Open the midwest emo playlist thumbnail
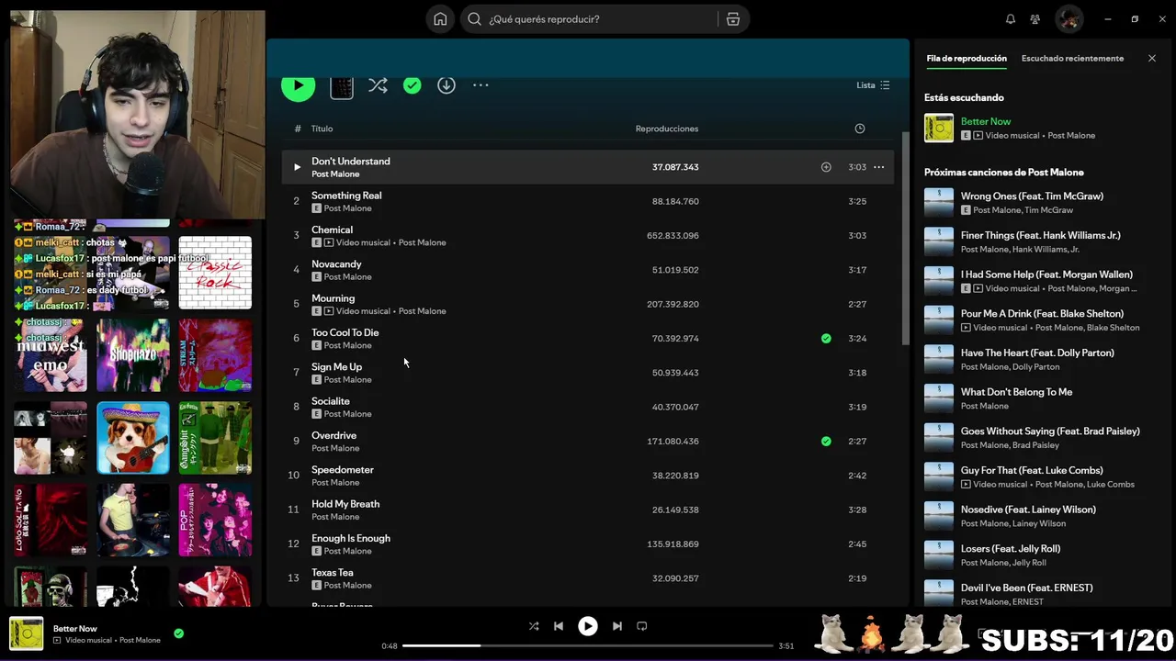 click(x=51, y=355)
